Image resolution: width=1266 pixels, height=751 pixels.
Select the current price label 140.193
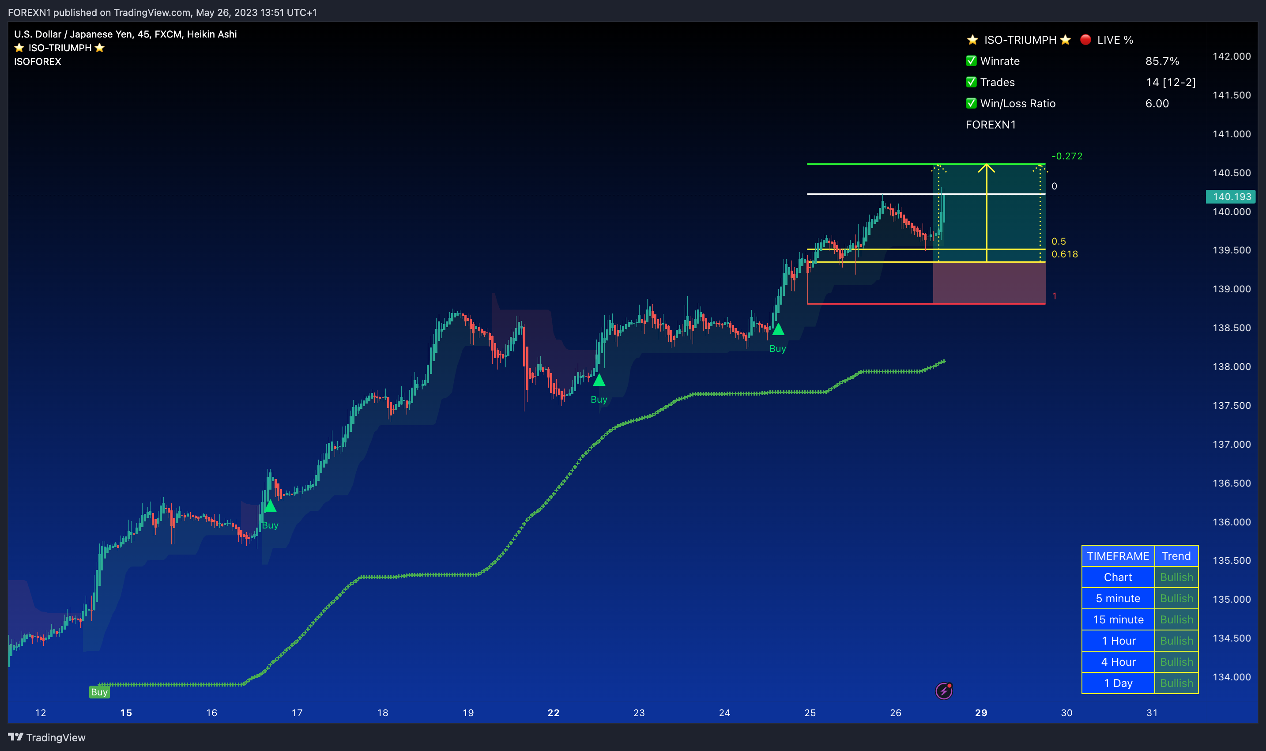coord(1231,197)
